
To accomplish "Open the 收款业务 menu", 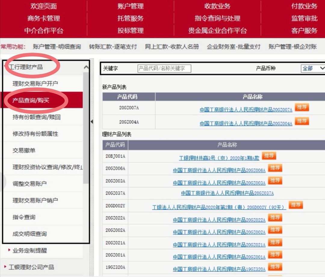I will tap(217, 6).
